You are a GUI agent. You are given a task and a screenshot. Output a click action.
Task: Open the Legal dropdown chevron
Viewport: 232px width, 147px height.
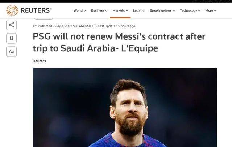144,10
